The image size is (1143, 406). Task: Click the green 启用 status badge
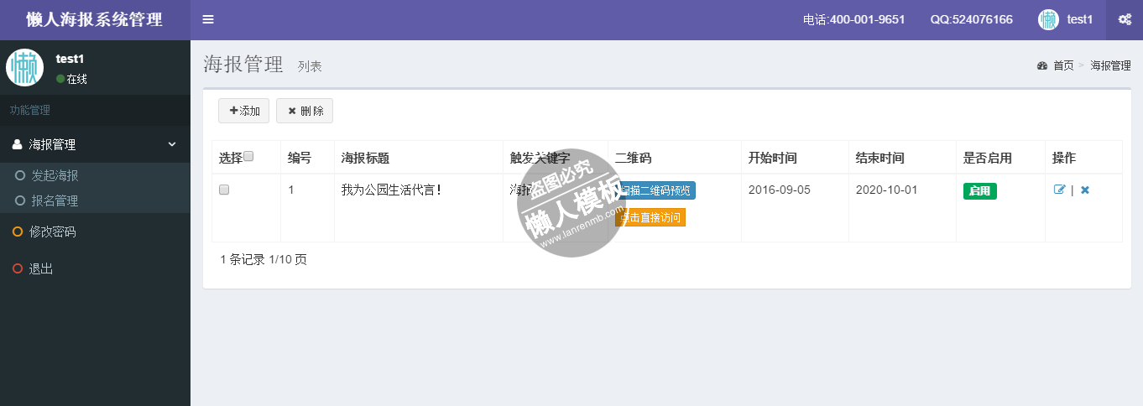979,190
